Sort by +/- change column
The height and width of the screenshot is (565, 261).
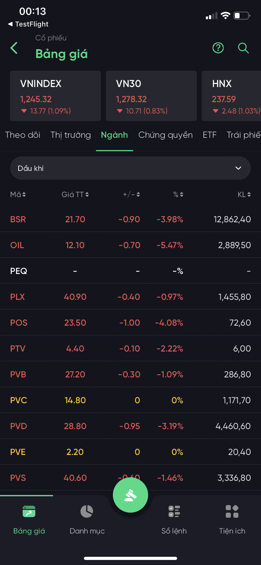pos(131,195)
